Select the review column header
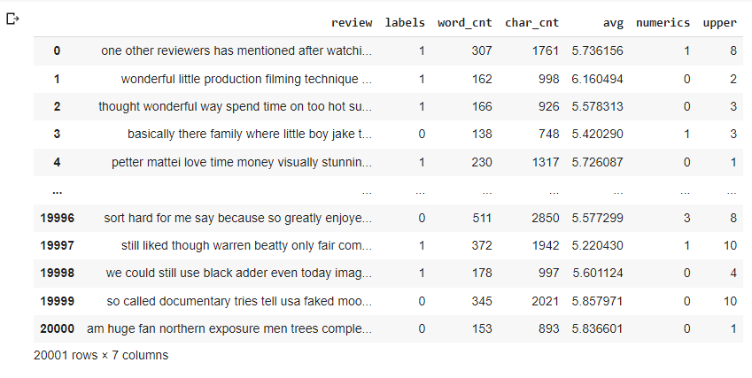This screenshot has height=378, width=752. [352, 22]
